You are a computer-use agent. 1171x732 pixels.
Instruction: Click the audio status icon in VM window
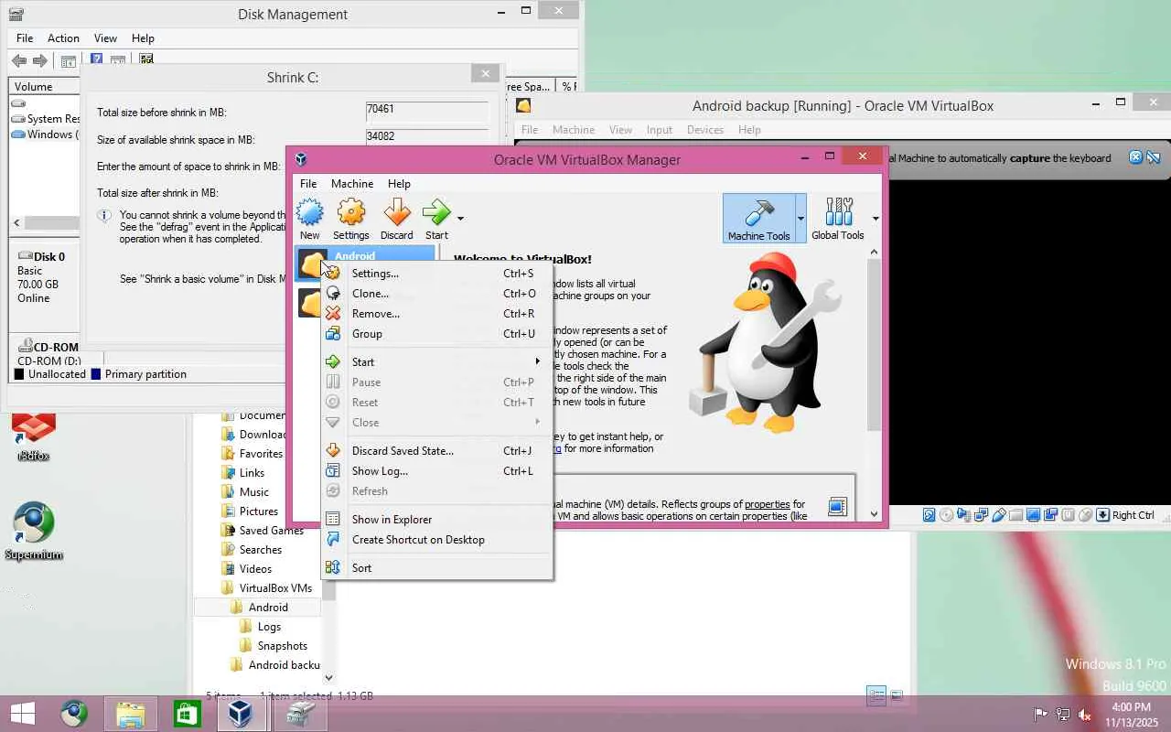click(964, 515)
